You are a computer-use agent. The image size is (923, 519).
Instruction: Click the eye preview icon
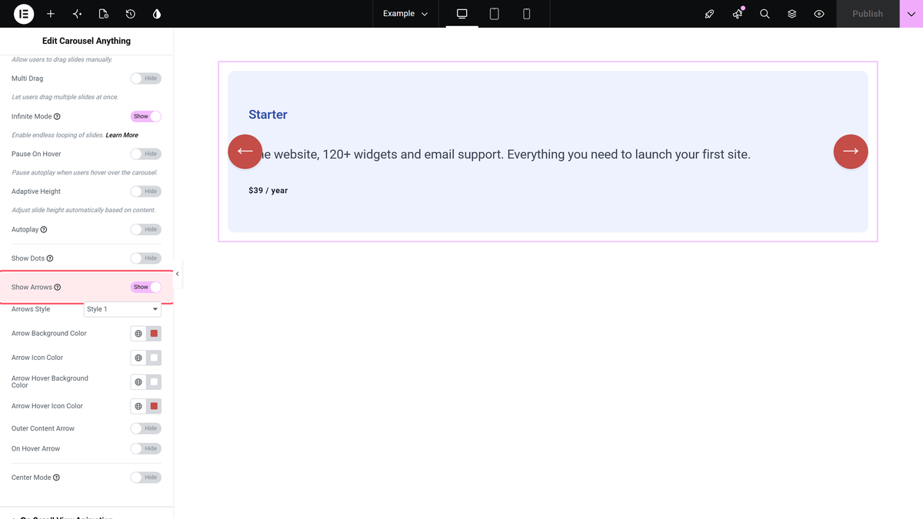(x=819, y=14)
